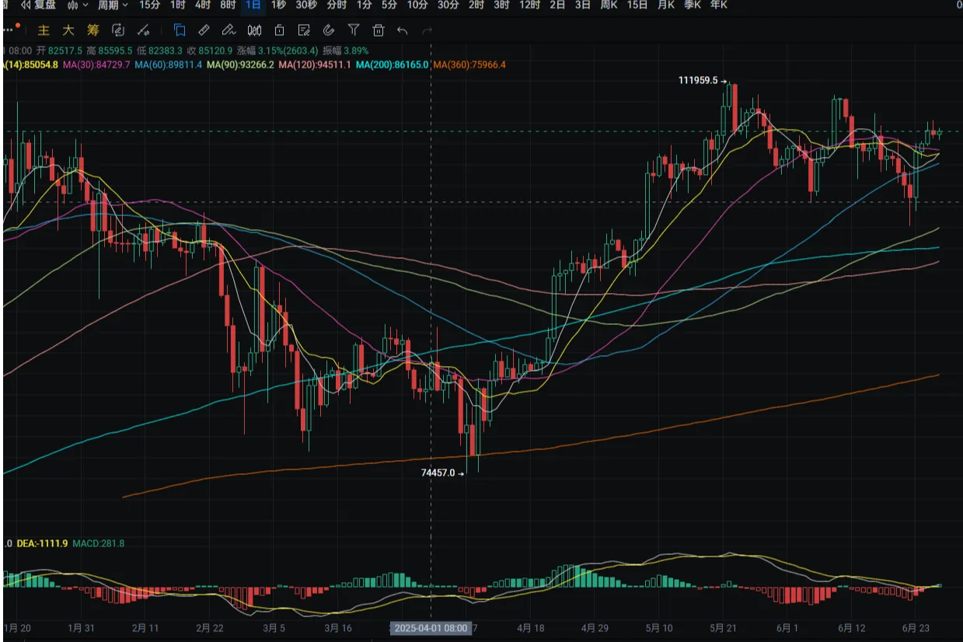Click the magenta MA(30) indicator label
The height and width of the screenshot is (642, 963).
(96, 65)
